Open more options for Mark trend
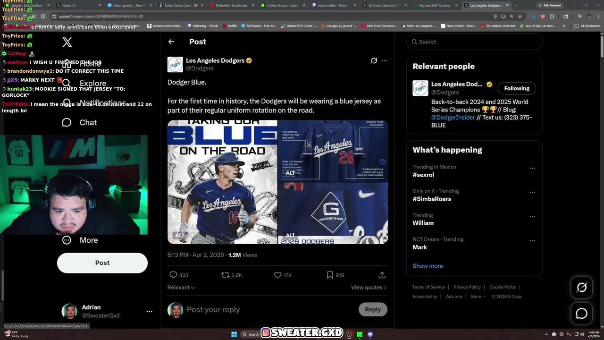This screenshot has width=604, height=340. [x=532, y=240]
